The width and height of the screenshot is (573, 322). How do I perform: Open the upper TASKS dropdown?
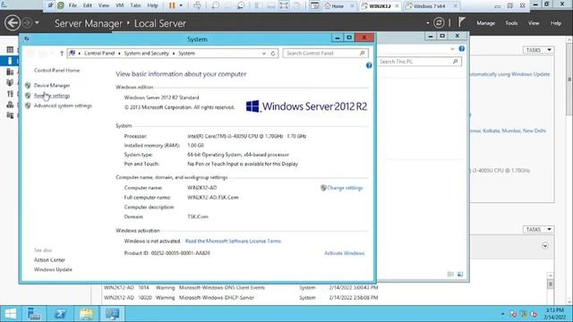(x=538, y=50)
